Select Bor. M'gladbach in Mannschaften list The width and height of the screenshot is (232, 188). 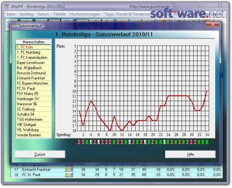click(x=33, y=68)
